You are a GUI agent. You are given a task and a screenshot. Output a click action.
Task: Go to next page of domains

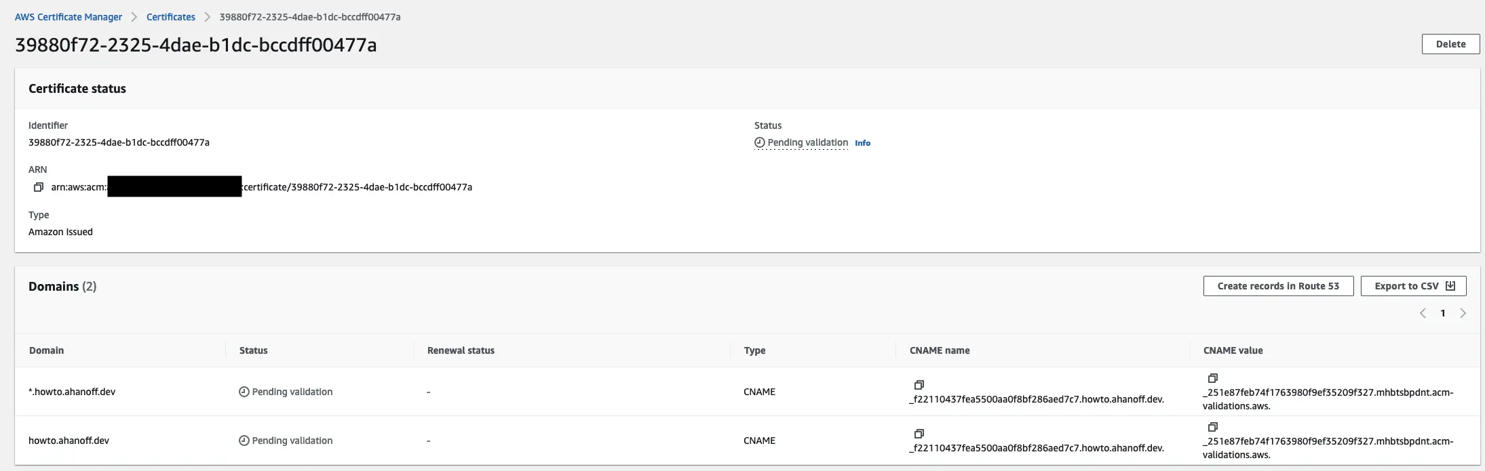[1463, 313]
